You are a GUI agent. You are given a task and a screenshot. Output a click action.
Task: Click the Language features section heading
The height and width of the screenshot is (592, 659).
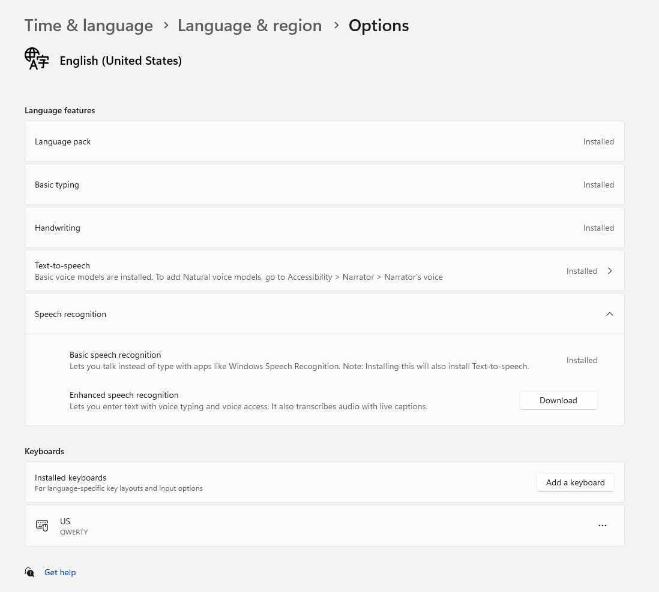(x=59, y=110)
